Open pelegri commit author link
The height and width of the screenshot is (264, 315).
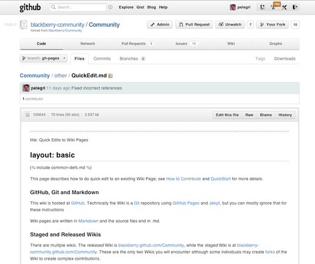[38, 88]
